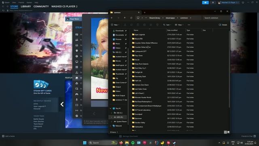This screenshot has height=146, width=259.
Task: Select the Stardew Valley folder
Action: pos(140,122)
